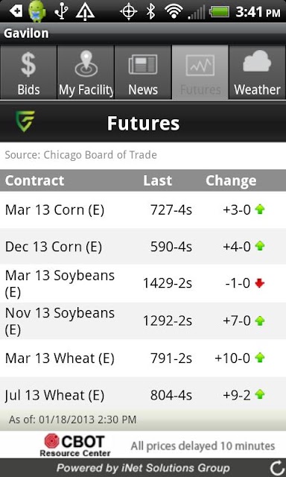The image size is (286, 477).
Task: Switch to My Facility tab
Action: [86, 72]
